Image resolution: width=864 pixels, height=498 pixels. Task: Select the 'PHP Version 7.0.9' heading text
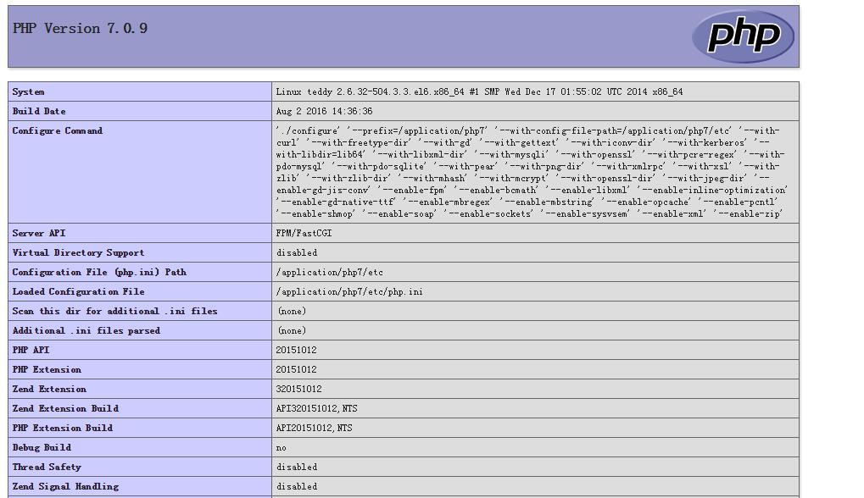(x=80, y=29)
